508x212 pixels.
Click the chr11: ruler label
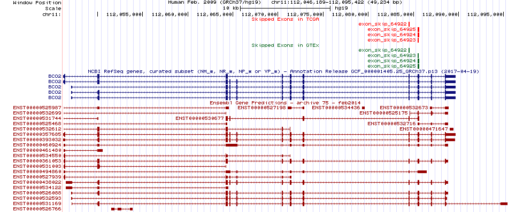[x=52, y=14]
